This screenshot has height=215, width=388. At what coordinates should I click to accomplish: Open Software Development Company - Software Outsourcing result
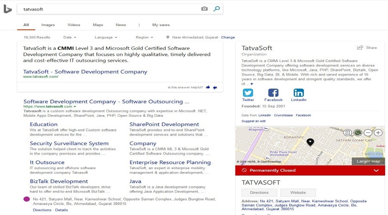tap(106, 102)
